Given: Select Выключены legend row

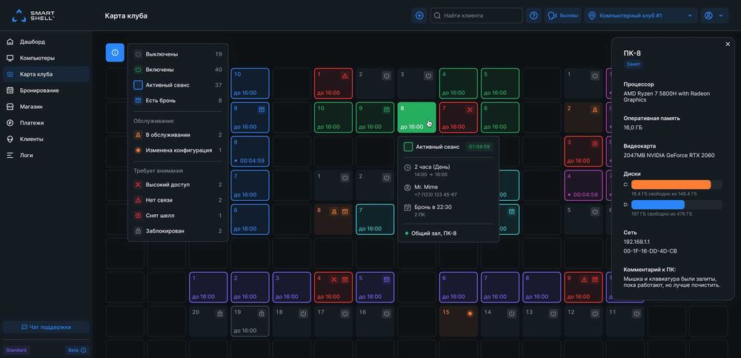Looking at the screenshot, I should click(178, 54).
